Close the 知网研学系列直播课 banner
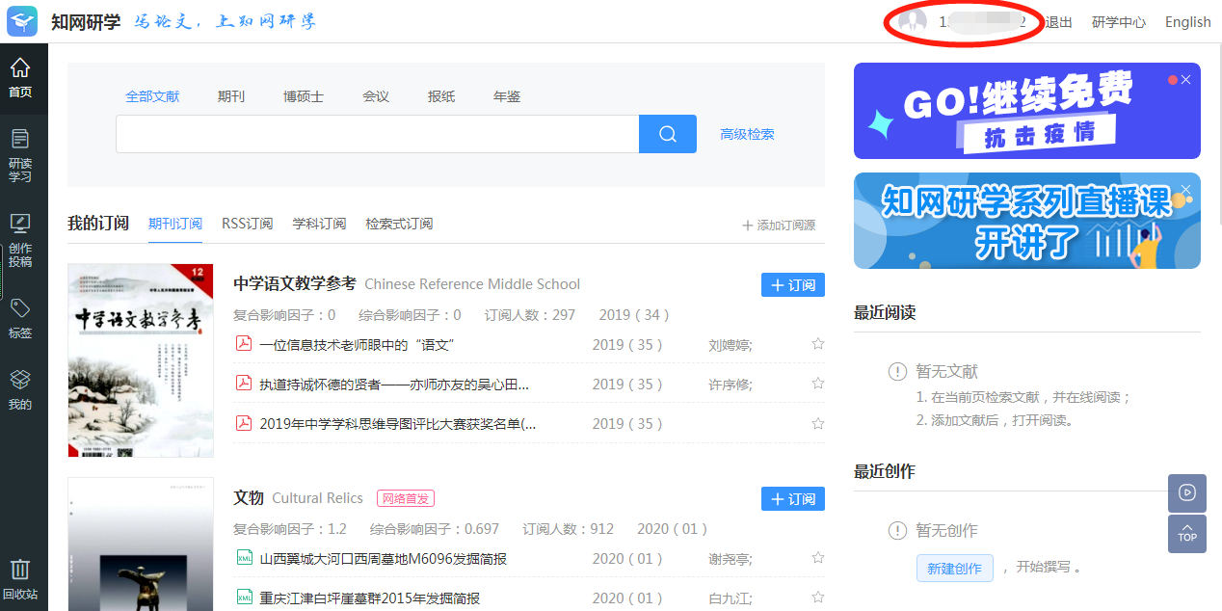This screenshot has width=1222, height=611. tap(1186, 190)
